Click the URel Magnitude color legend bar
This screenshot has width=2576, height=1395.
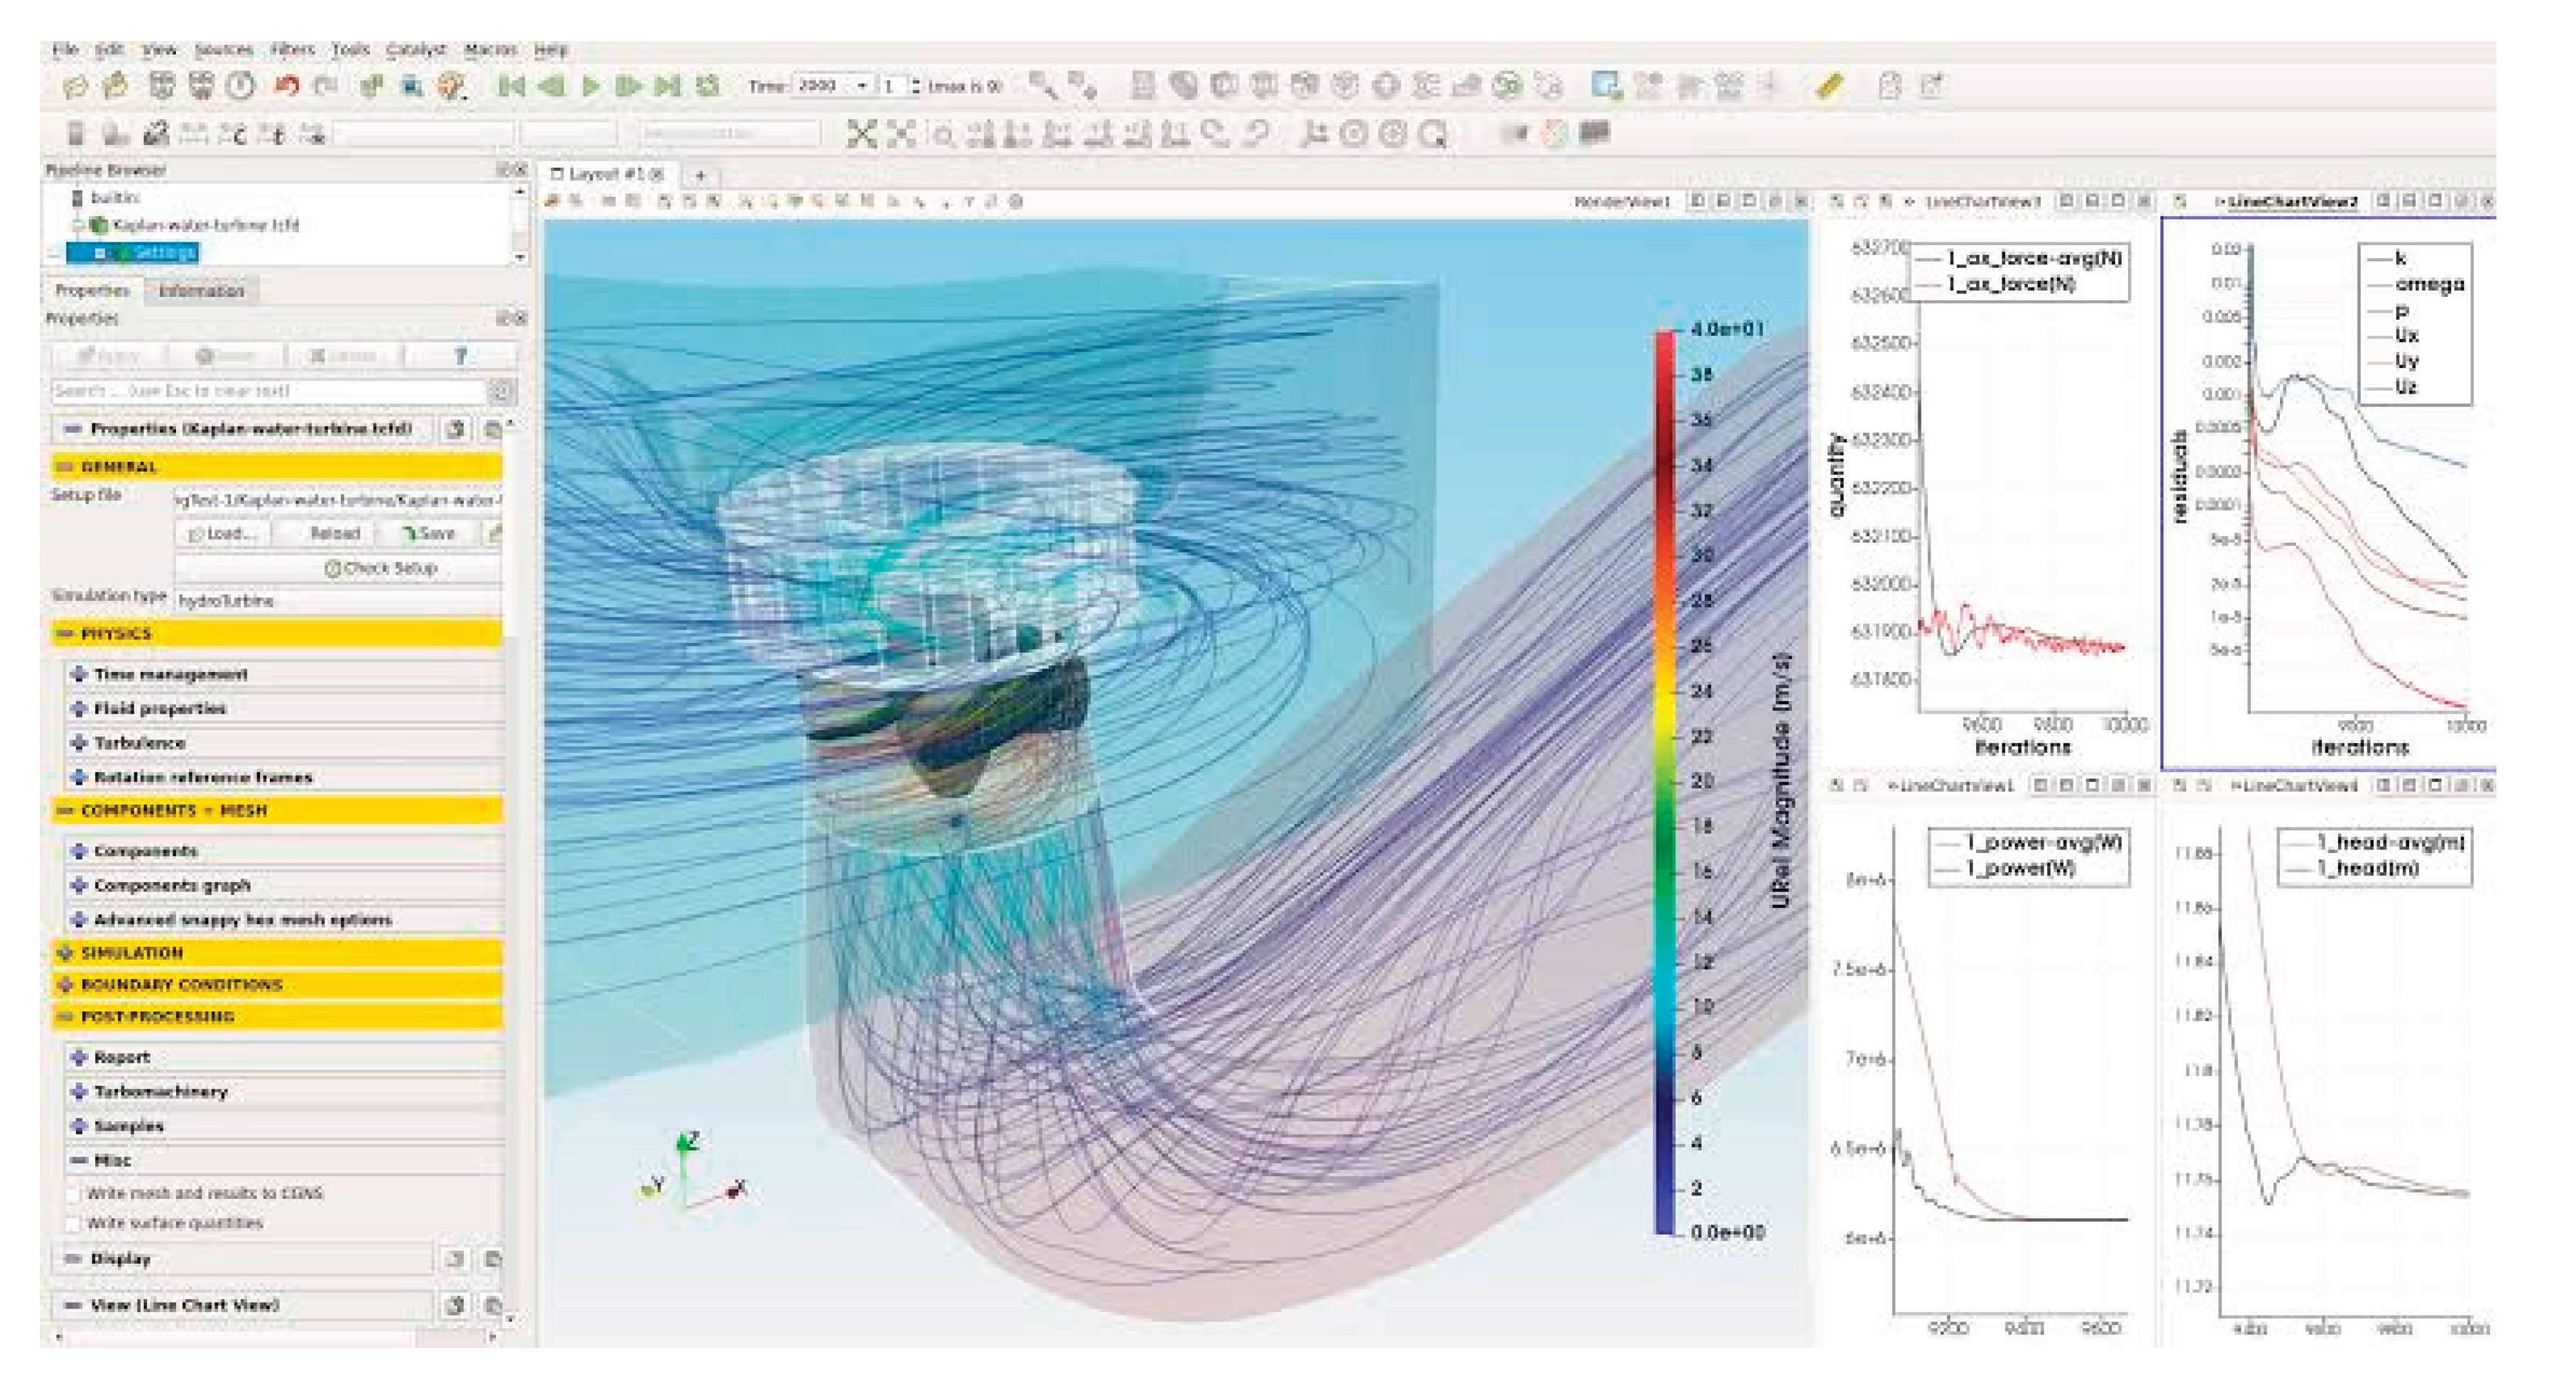coord(1664,780)
